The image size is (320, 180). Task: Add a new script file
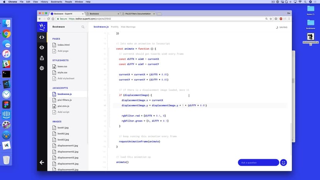[63, 112]
